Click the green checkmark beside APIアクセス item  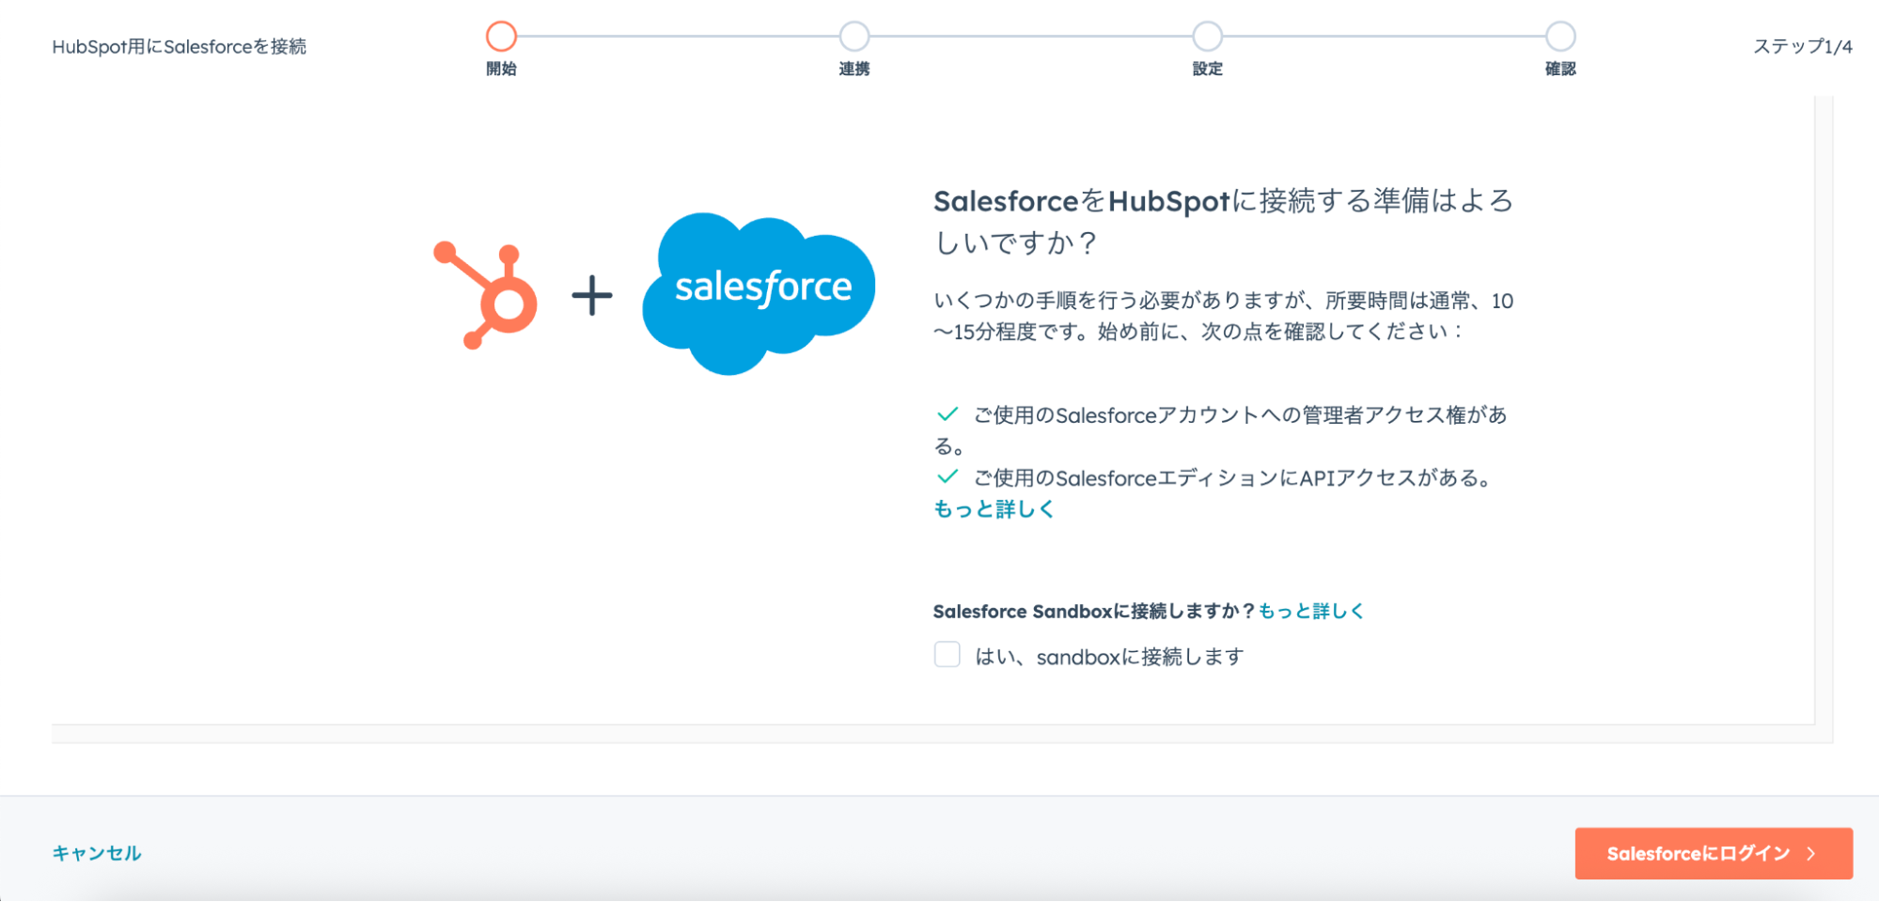tap(947, 476)
